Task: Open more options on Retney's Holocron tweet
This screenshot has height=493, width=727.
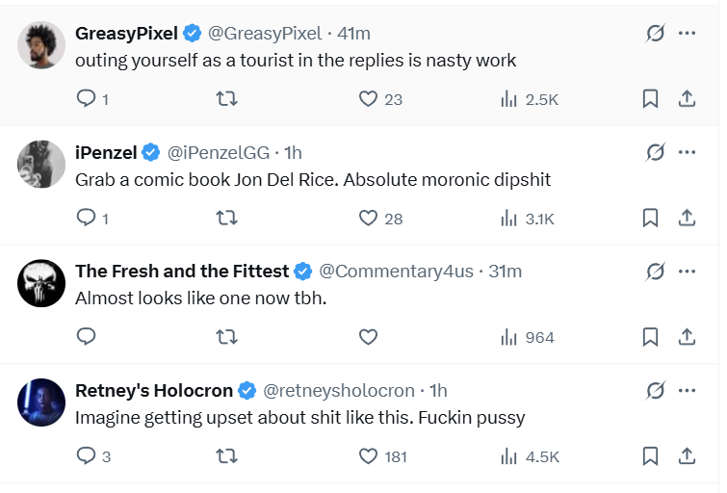Action: pyautogui.click(x=687, y=390)
